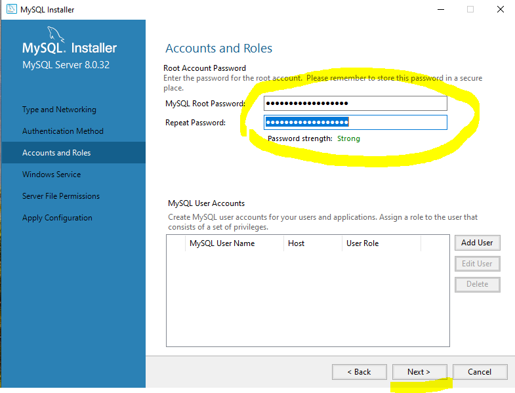Go to Server File Permissions step
This screenshot has width=515, height=393.
point(61,196)
